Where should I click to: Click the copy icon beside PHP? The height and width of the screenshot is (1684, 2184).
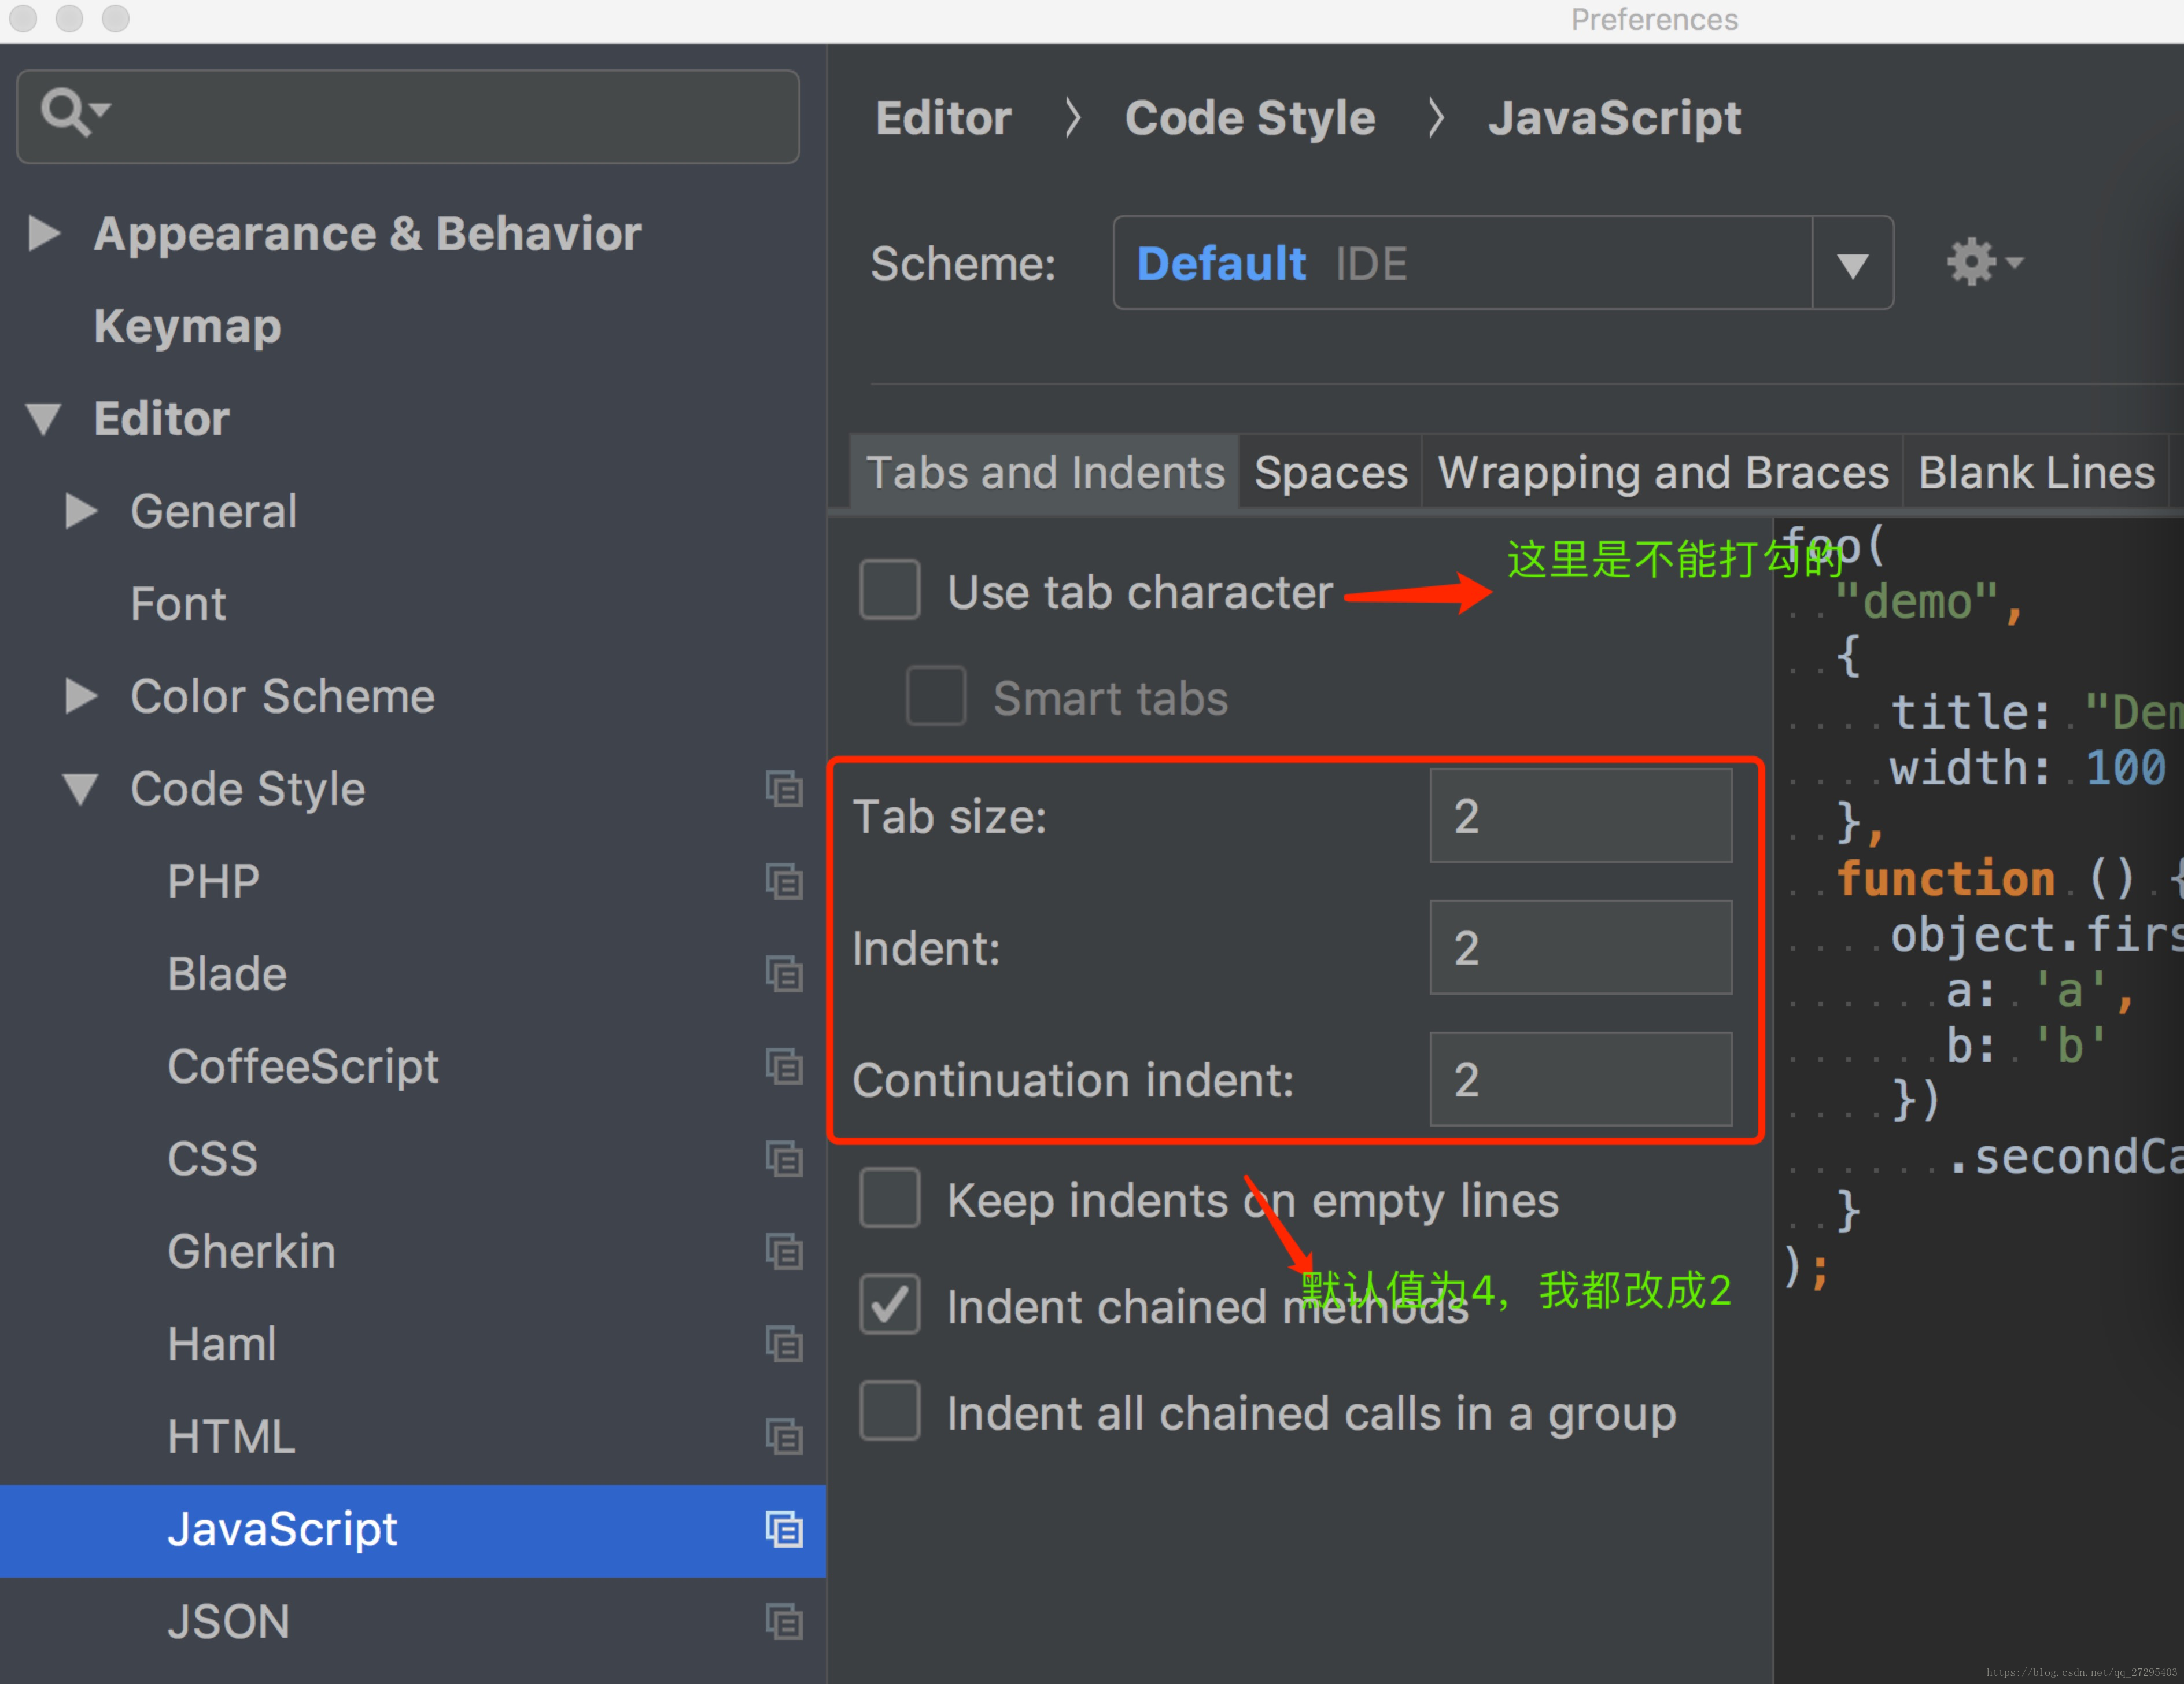click(784, 881)
